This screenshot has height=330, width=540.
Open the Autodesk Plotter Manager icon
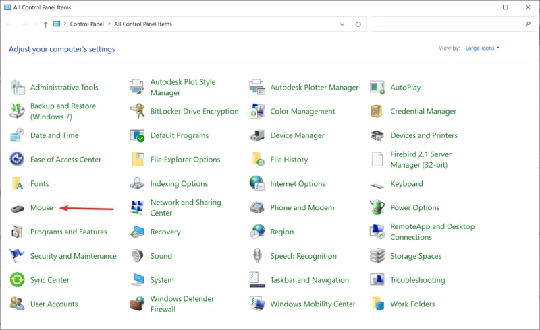pyautogui.click(x=257, y=87)
